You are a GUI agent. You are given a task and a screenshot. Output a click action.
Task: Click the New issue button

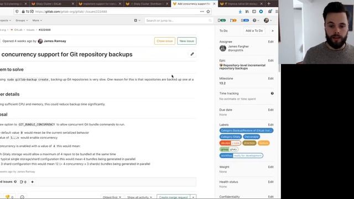[187, 41]
